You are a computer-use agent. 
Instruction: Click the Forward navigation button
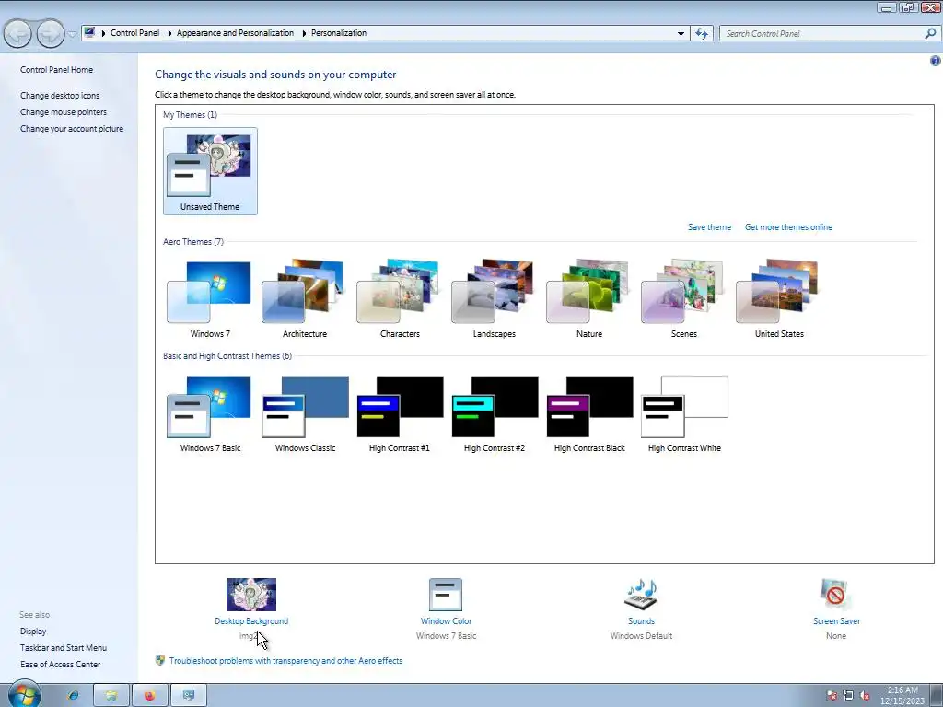pyautogui.click(x=50, y=34)
